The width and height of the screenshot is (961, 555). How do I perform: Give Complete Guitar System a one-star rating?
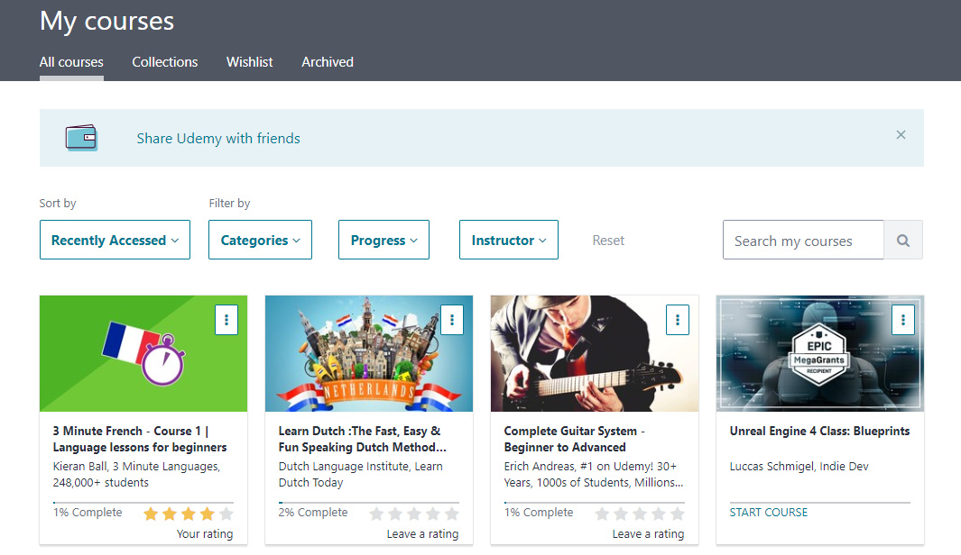[602, 514]
